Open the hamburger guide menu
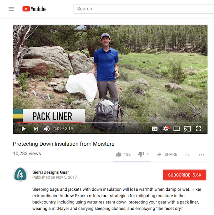This screenshot has width=214, height=215. coord(11,9)
